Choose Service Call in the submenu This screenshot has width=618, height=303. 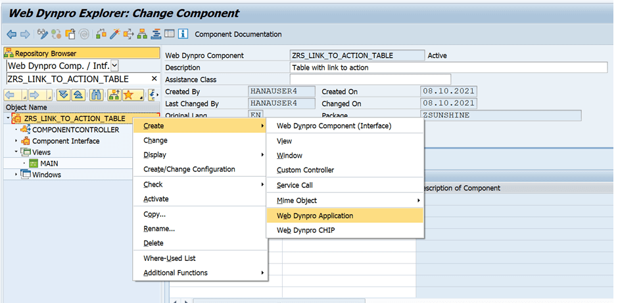[345, 185]
